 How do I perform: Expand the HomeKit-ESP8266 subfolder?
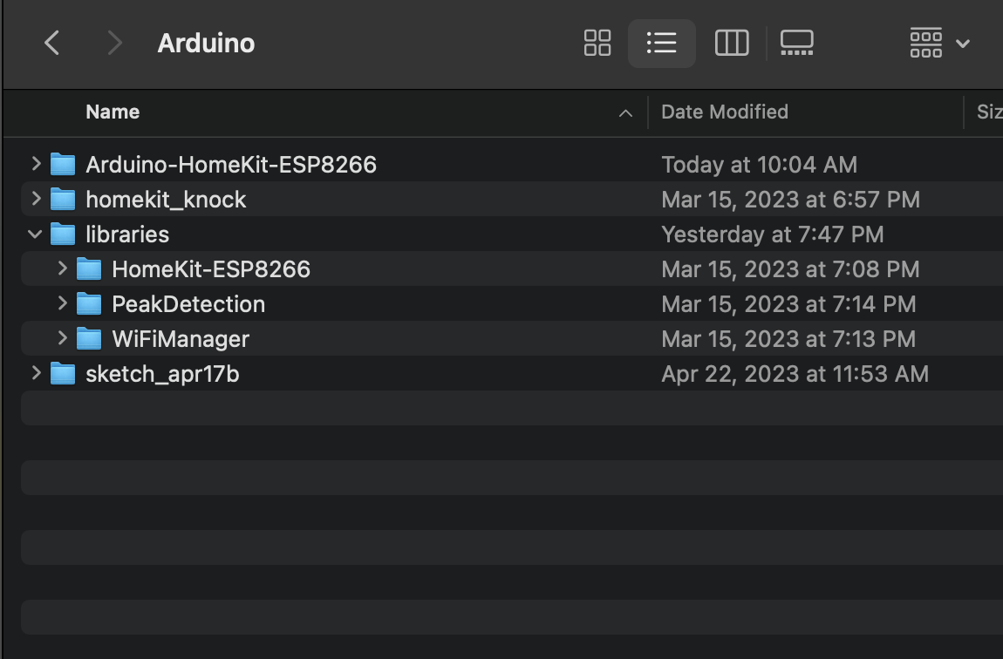62,268
